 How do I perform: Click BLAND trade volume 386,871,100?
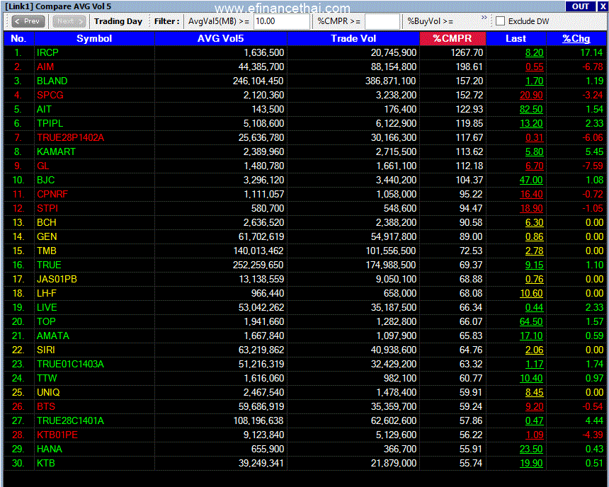click(391, 81)
